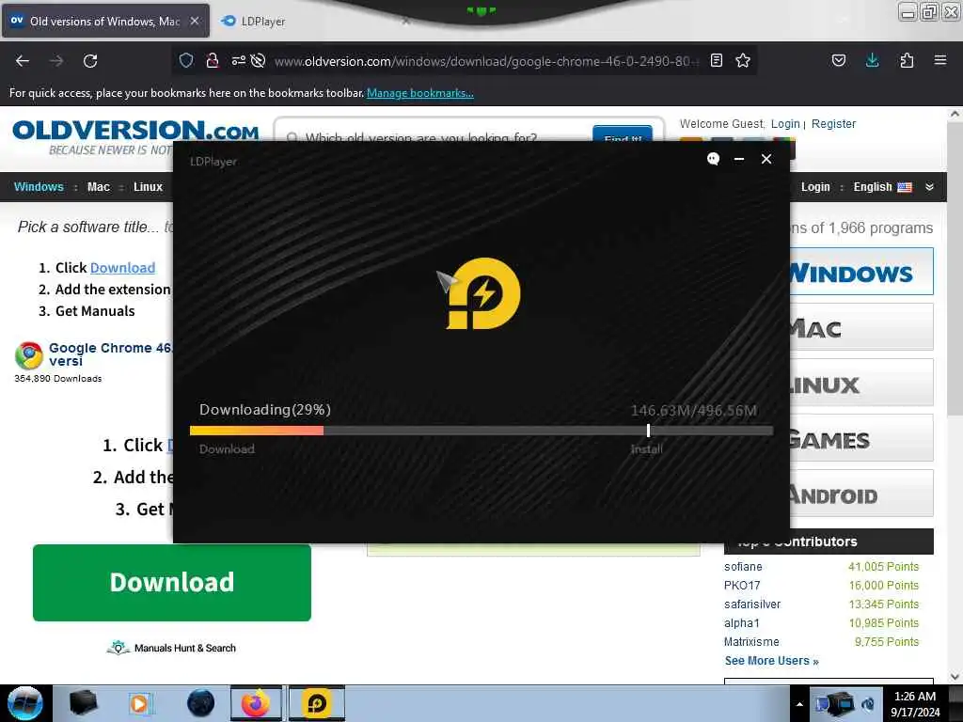Viewport: 963px width, 722px height.
Task: Open the Linux category button in sidebar
Action: click(x=861, y=383)
